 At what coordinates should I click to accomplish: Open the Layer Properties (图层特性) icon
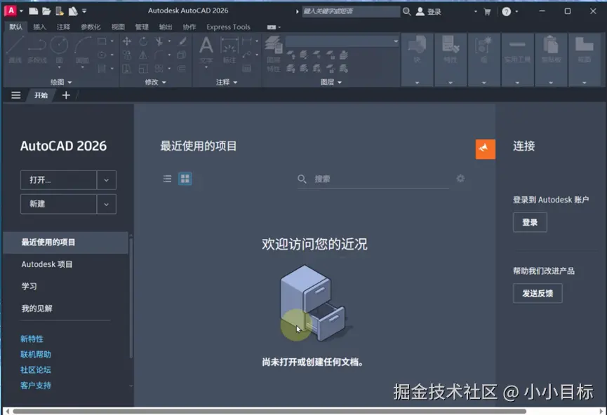(x=274, y=54)
